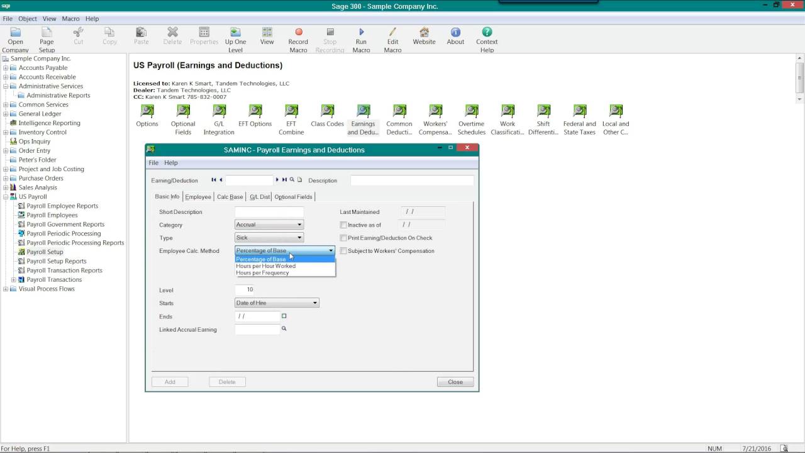Check Subject to Workers' Compensation
Viewport: 805px width, 453px height.
pyautogui.click(x=343, y=251)
